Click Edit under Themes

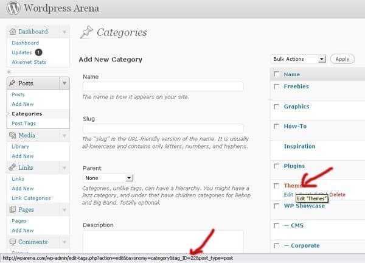click(x=288, y=195)
